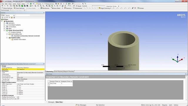Click the Analysis Time cell value 1
The image size is (188, 106).
tap(67, 83)
